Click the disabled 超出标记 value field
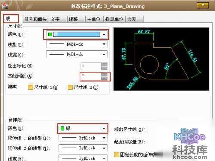The width and height of the screenshot is (215, 161). (x=91, y=66)
